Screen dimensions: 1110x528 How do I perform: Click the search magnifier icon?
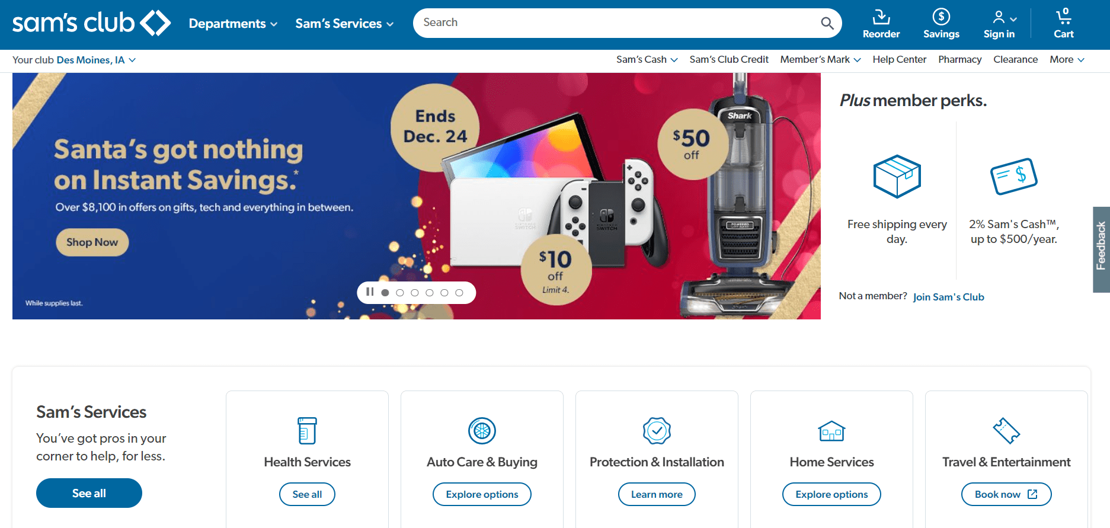tap(827, 23)
